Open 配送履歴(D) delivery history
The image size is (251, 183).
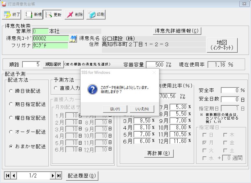click(x=82, y=176)
